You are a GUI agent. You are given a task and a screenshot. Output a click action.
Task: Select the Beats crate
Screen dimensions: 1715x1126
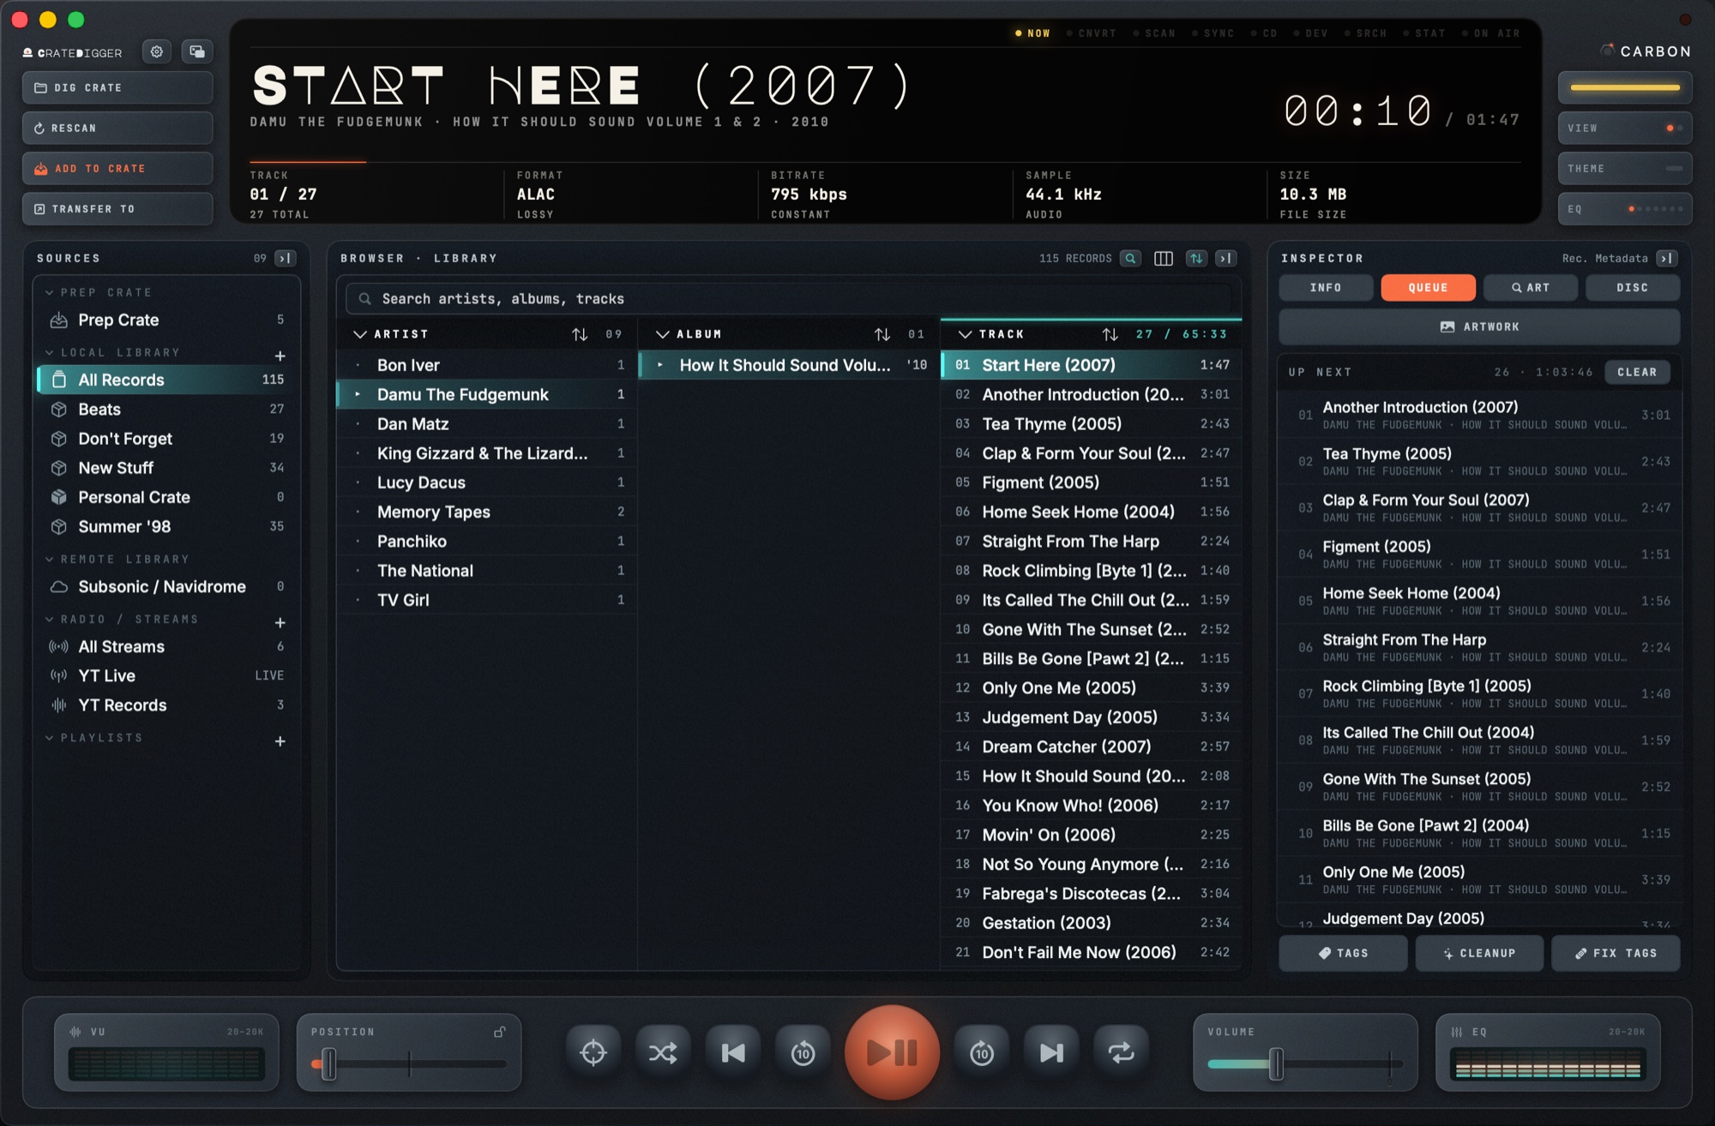pos(167,410)
